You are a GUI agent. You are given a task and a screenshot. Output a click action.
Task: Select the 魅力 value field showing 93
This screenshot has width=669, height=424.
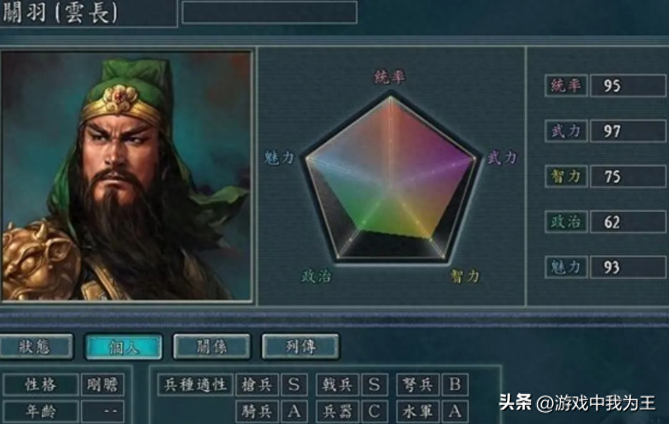(628, 267)
